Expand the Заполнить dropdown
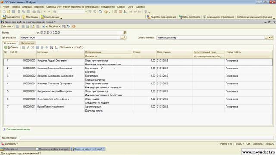The height and width of the screenshot is (155, 276). (x=66, y=47)
